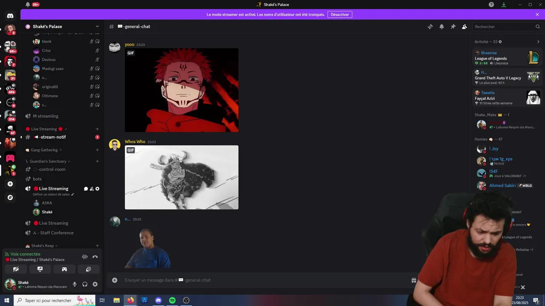
Task: Open the help question mark icon
Action: pos(491,5)
